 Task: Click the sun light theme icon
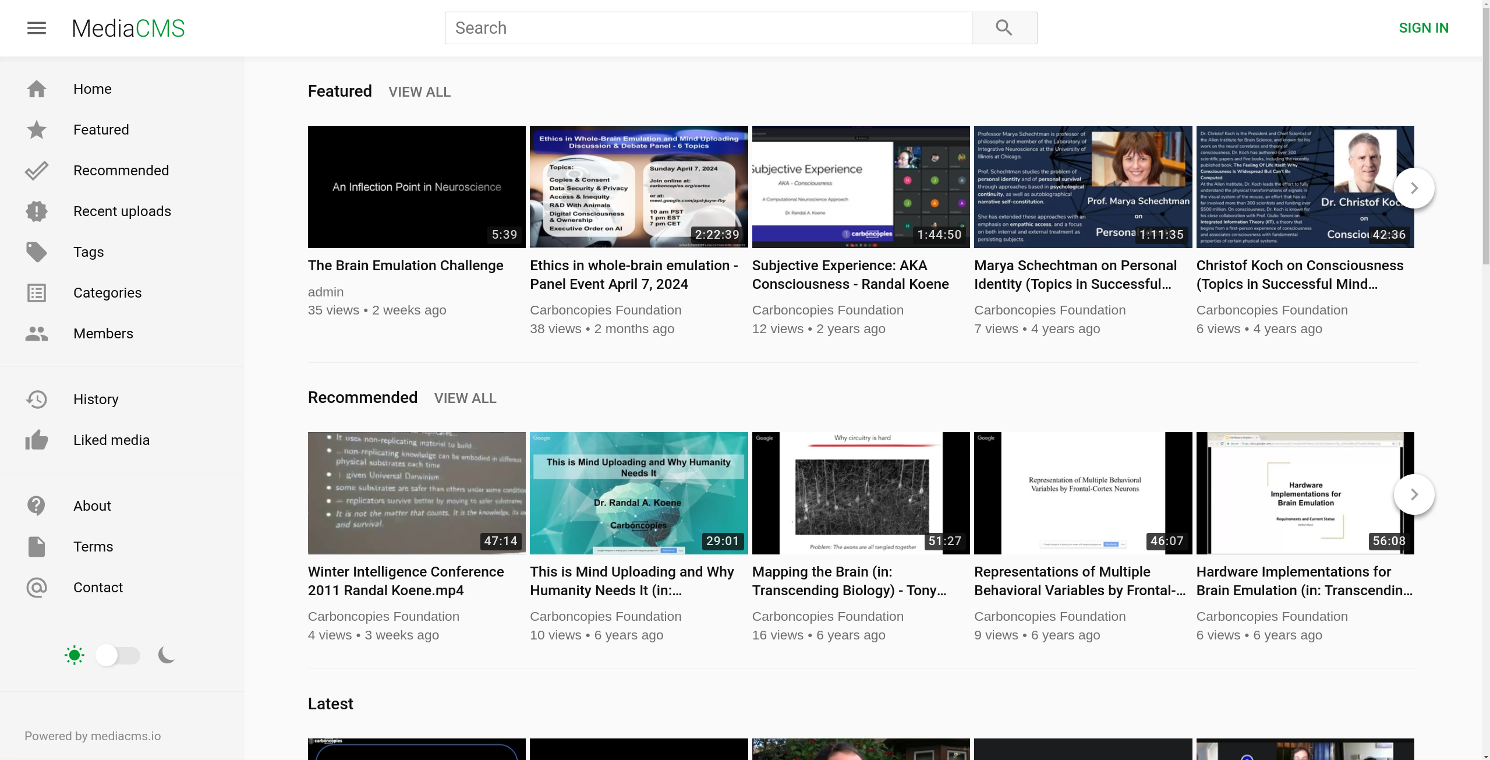click(x=75, y=656)
